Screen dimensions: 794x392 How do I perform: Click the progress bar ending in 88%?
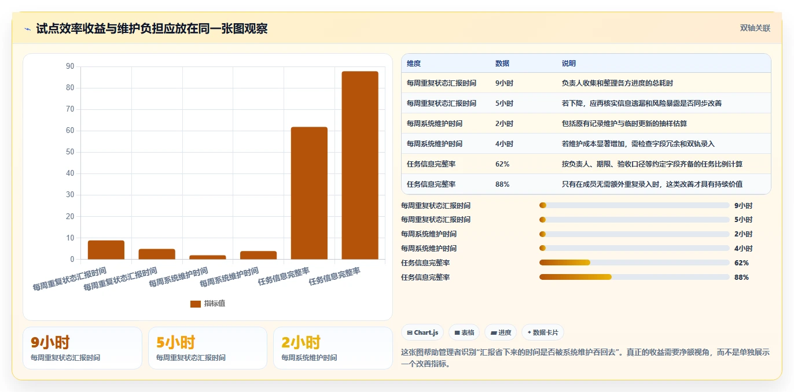(x=634, y=277)
